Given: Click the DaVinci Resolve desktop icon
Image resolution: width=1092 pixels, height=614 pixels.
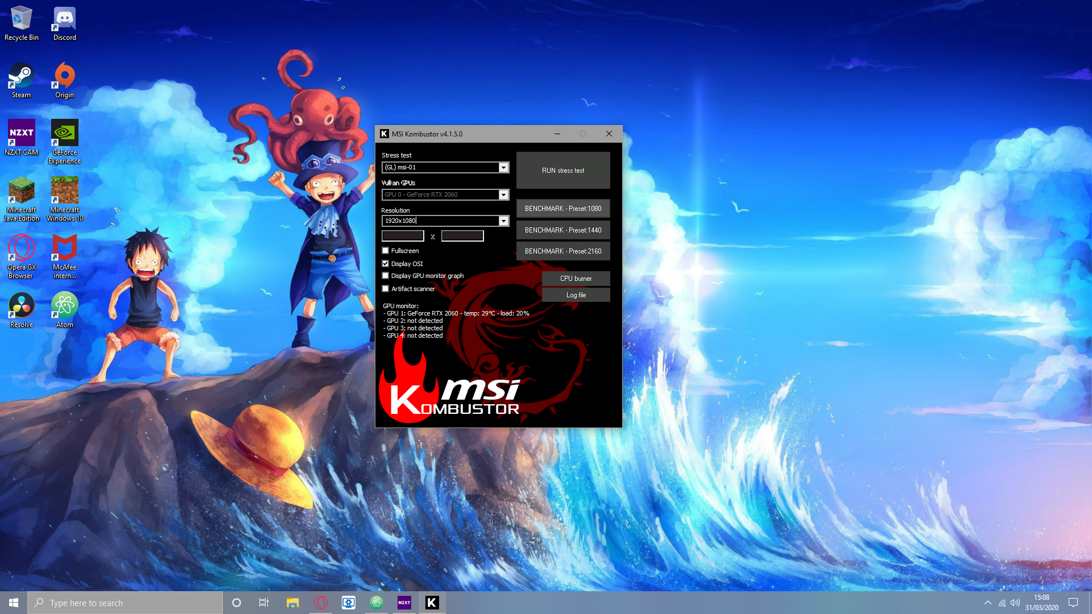Looking at the screenshot, I should coord(21,310).
